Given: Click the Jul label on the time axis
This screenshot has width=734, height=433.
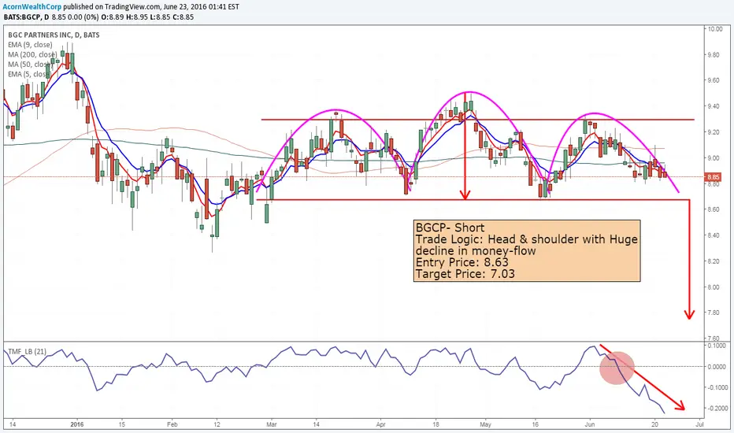Looking at the screenshot, I should pyautogui.click(x=700, y=424).
